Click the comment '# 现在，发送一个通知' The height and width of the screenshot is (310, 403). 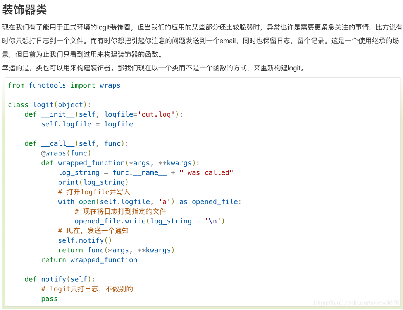tap(93, 231)
